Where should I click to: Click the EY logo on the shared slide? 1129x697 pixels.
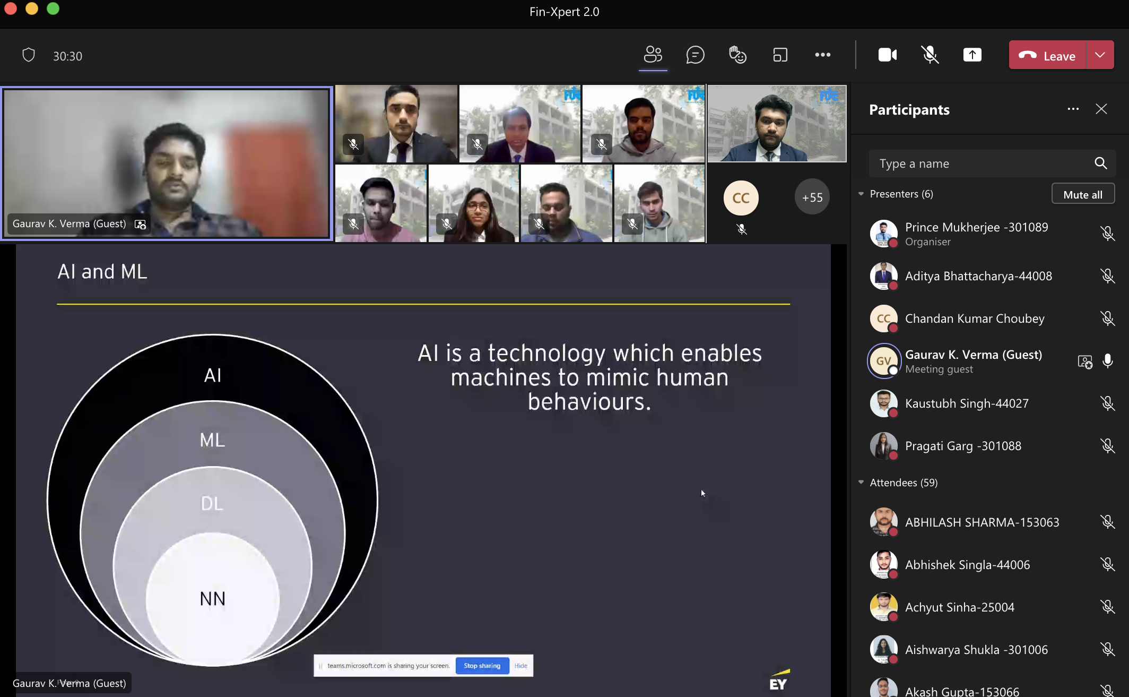tap(779, 681)
